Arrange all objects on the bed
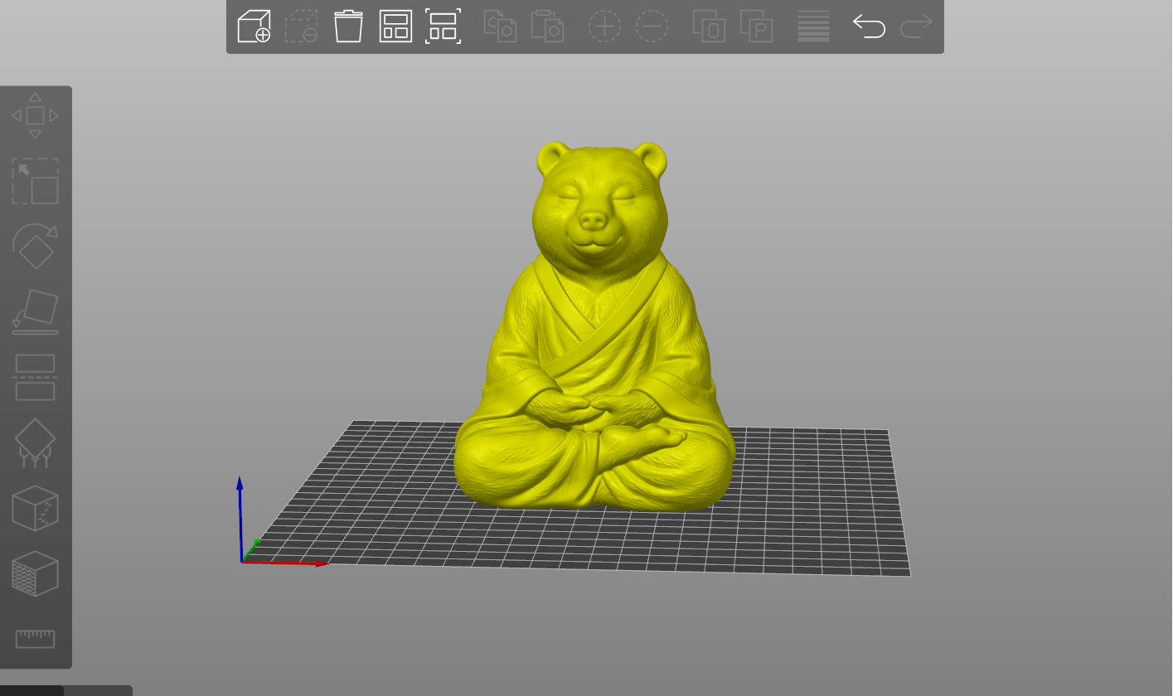This screenshot has height=696, width=1173. pos(396,27)
